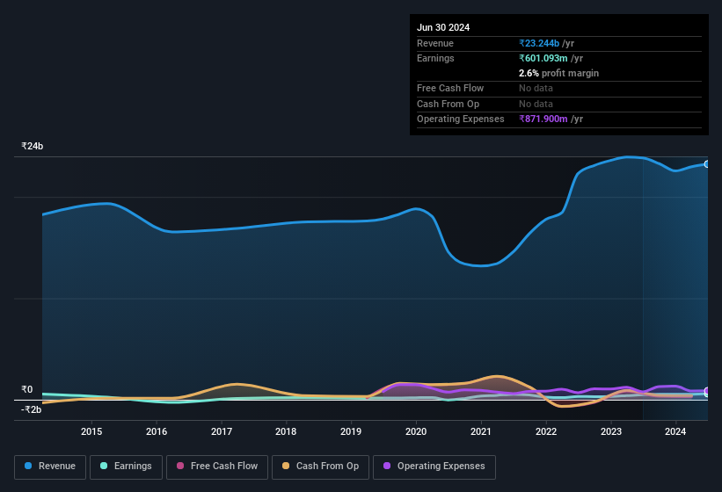Click the ₹601.093m earnings value
722x492 pixels.
[543, 58]
